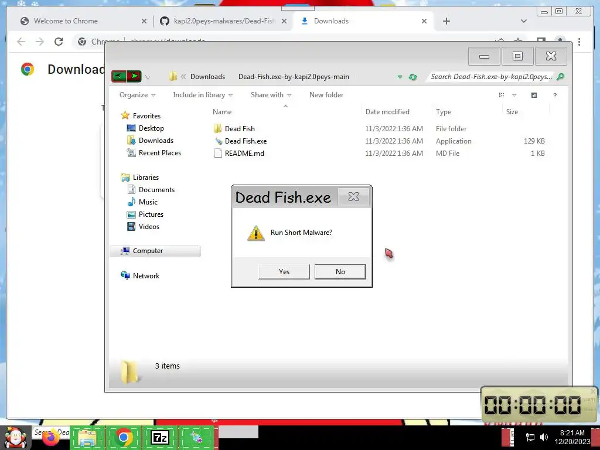The image size is (600, 450).
Task: Click New folder in Explorer toolbar
Action: point(326,95)
